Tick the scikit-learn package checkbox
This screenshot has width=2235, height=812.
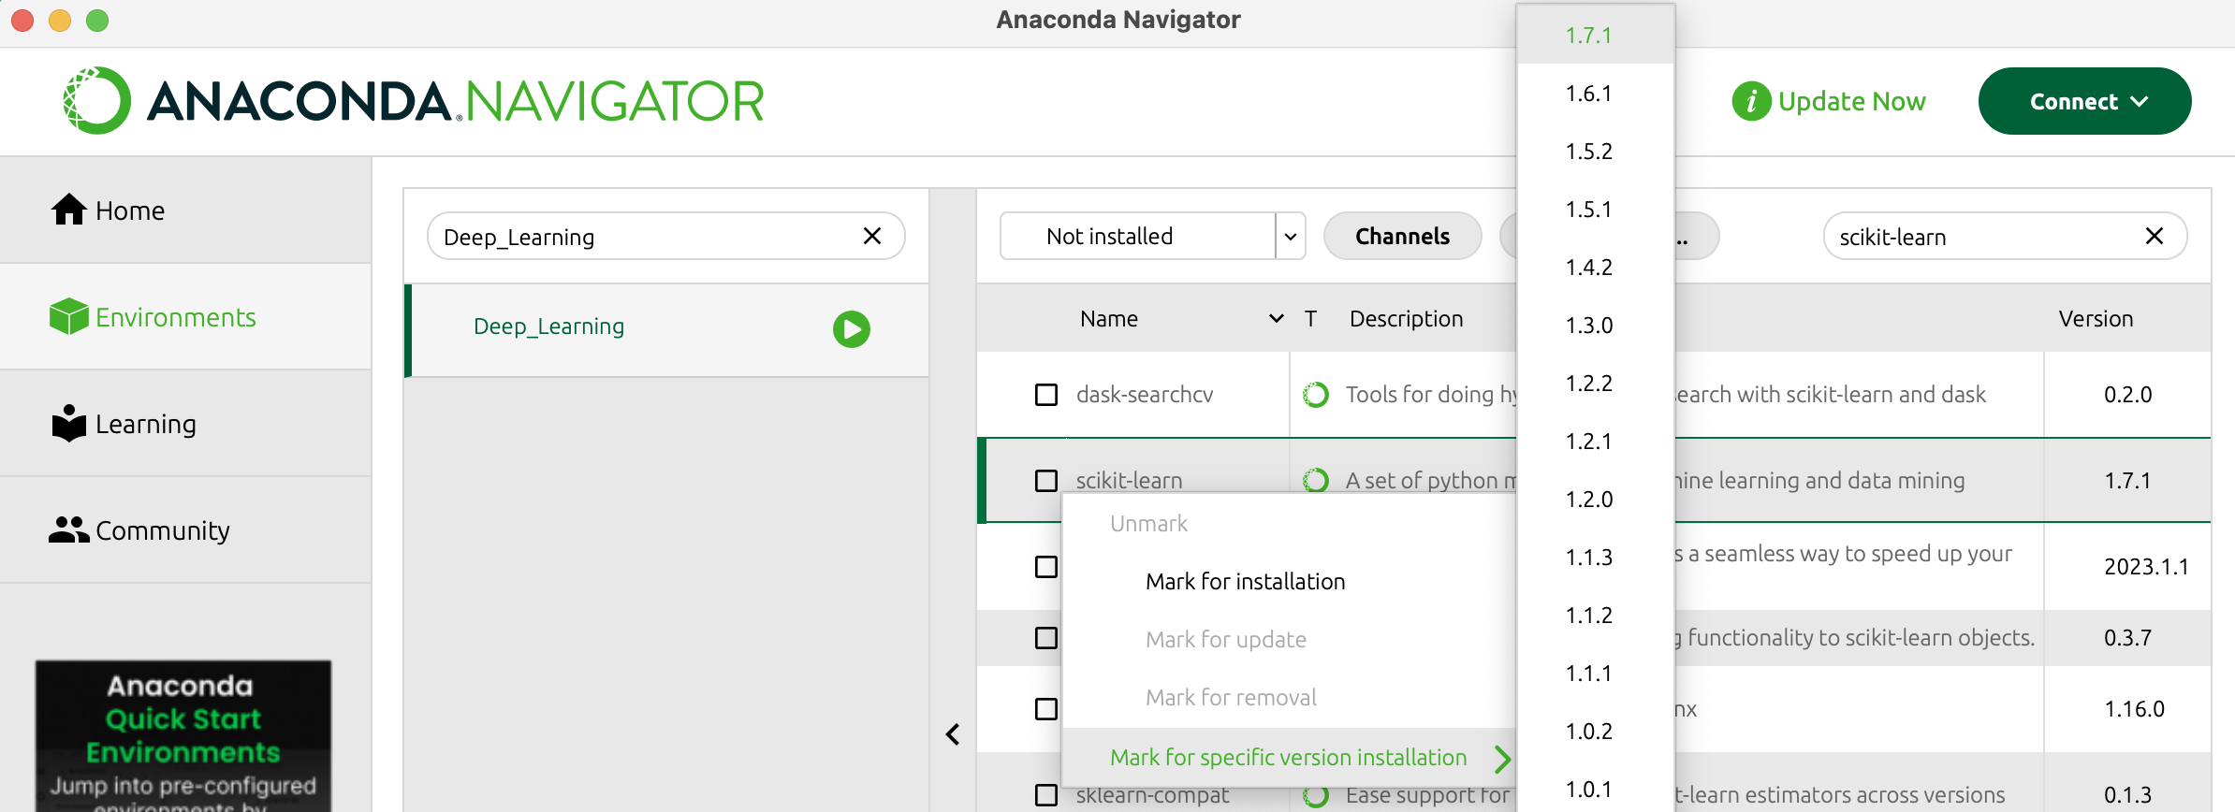click(x=1046, y=481)
